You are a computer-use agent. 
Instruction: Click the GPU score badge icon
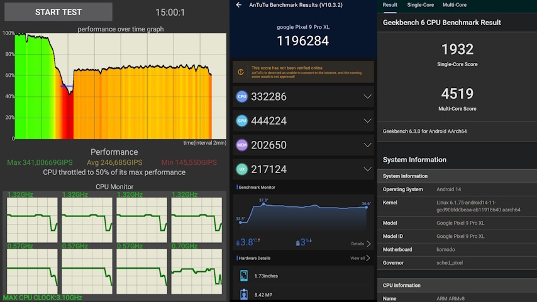pos(242,121)
